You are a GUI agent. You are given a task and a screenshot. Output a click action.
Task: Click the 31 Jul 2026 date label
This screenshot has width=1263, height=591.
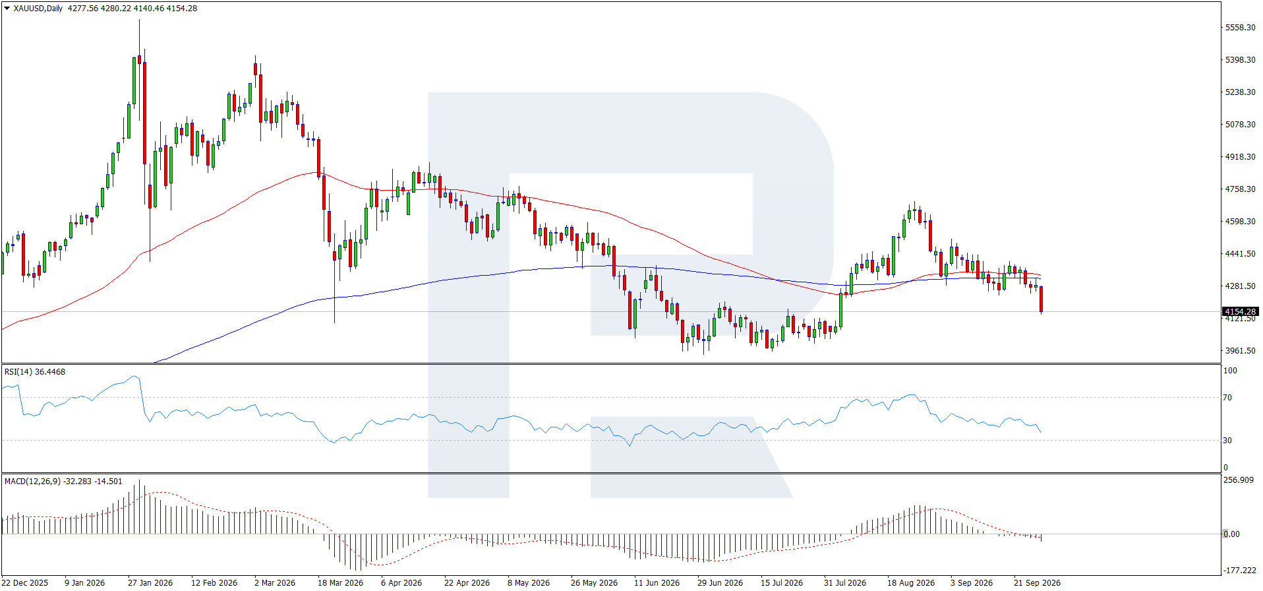pyautogui.click(x=845, y=583)
